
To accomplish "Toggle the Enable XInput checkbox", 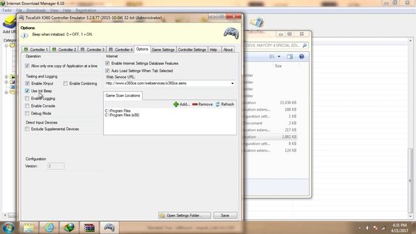I will pos(27,84).
